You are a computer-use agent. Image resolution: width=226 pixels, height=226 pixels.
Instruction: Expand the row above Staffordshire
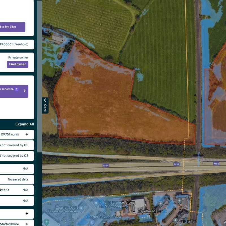pyautogui.click(x=27, y=214)
